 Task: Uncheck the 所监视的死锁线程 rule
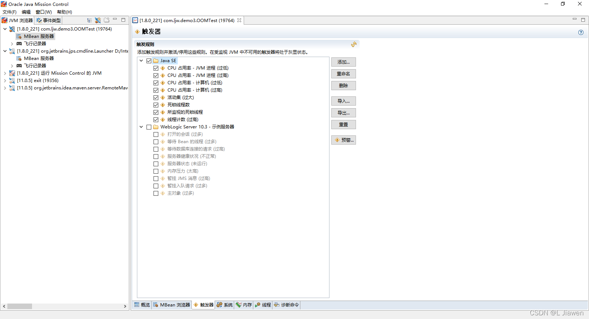156,112
